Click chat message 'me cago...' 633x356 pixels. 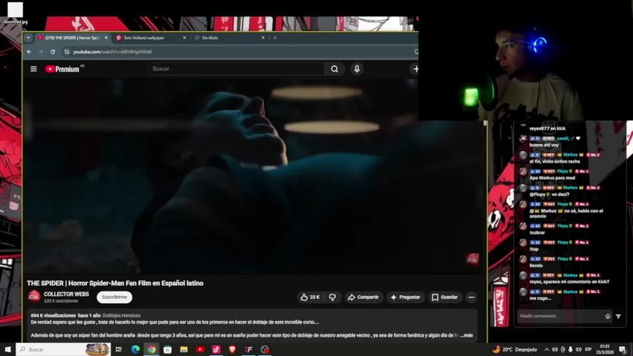click(x=539, y=298)
